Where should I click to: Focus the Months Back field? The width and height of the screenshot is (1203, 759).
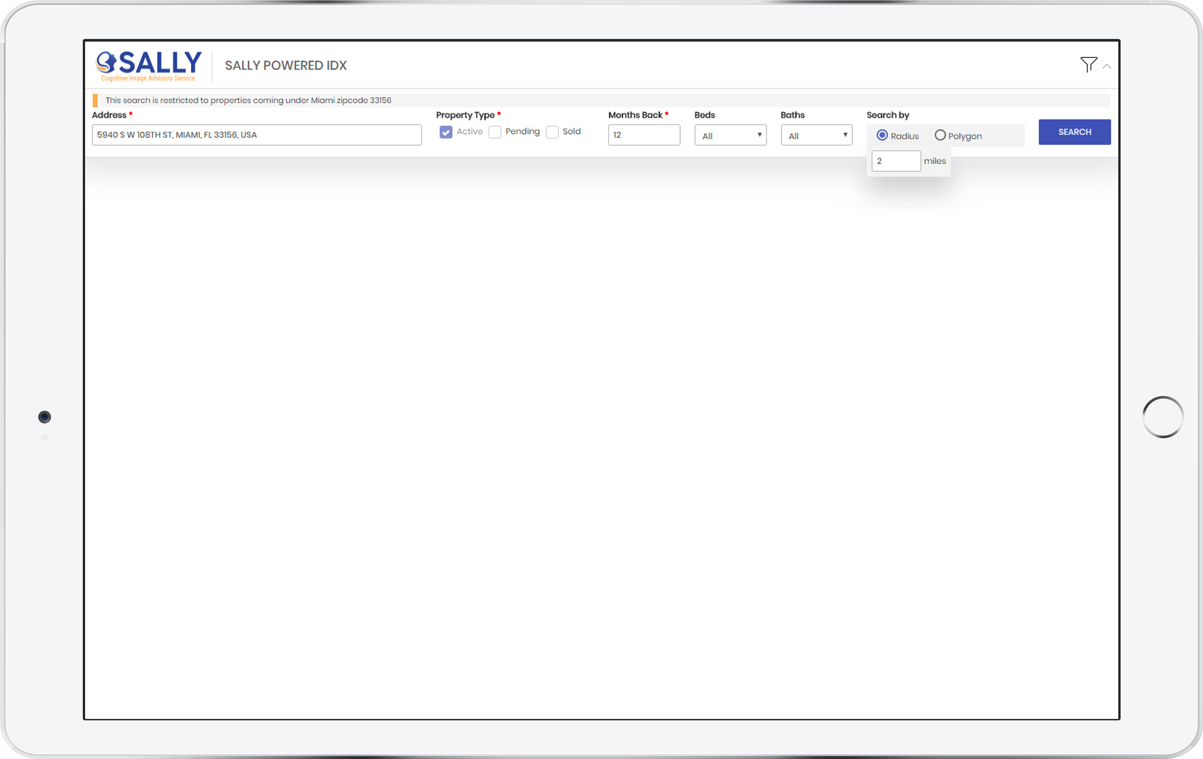coord(643,135)
